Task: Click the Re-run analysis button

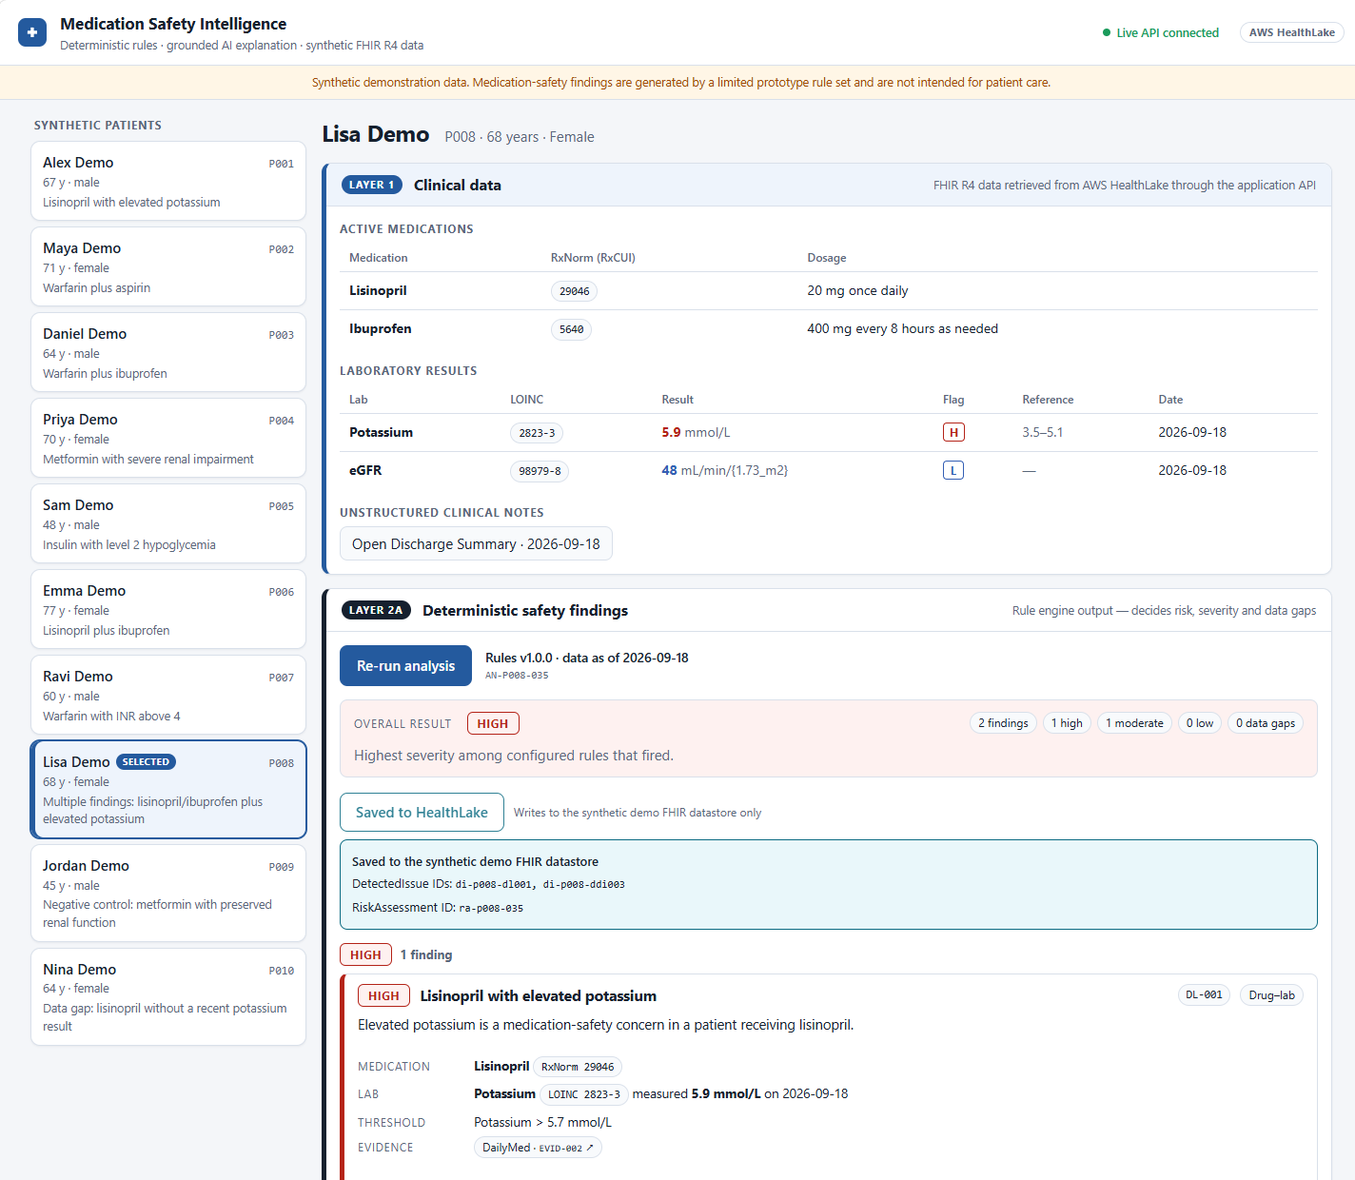Action: coord(405,666)
